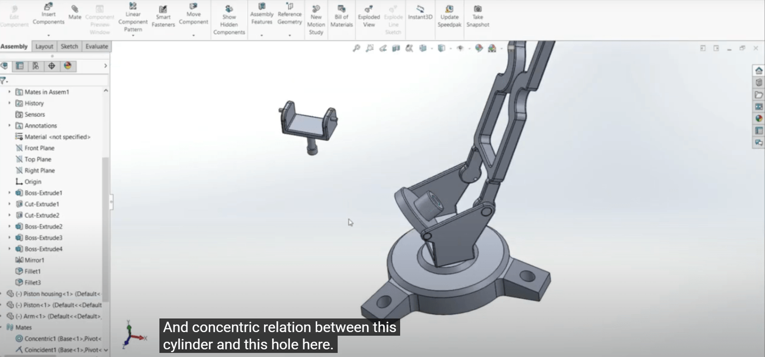Select the Mate tool
The image size is (765, 357).
75,13
